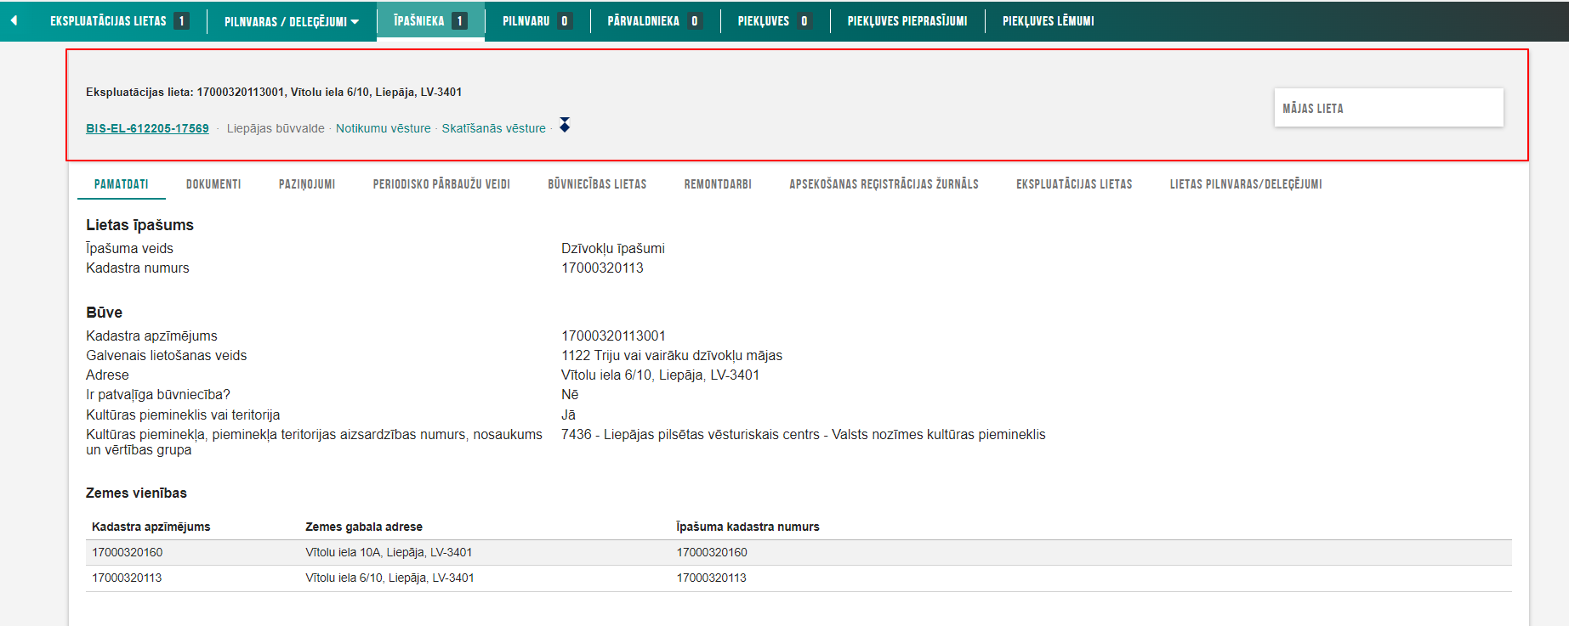Switch to the Dokumenti tab
The image size is (1569, 626).
click(213, 183)
